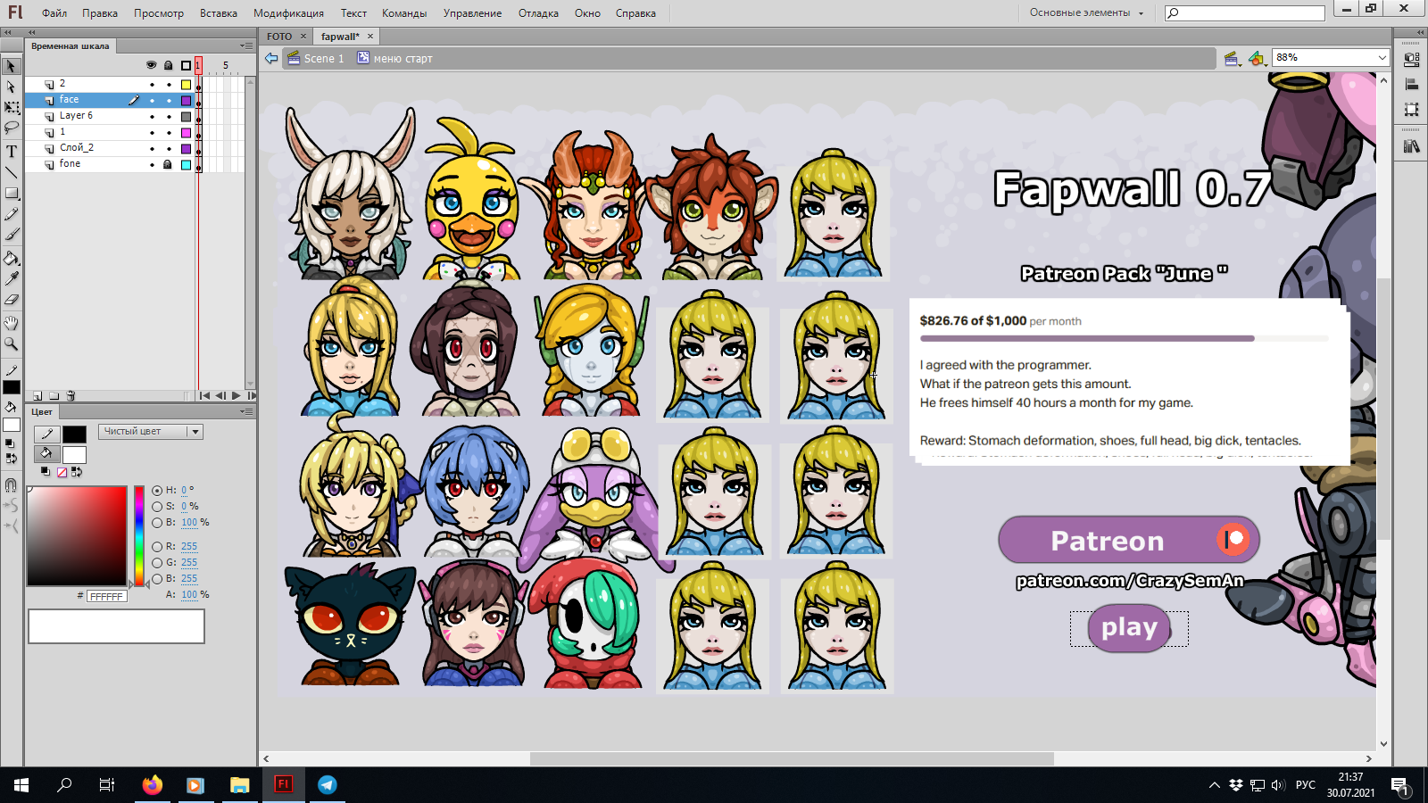Hide the Layer 6 layer
The width and height of the screenshot is (1428, 803).
[x=152, y=116]
